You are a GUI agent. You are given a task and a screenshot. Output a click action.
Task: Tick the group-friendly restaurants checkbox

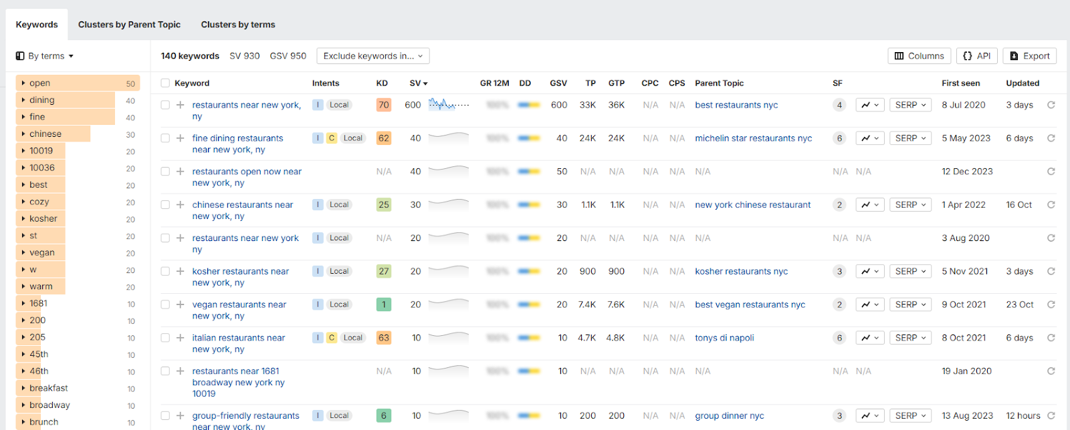165,415
